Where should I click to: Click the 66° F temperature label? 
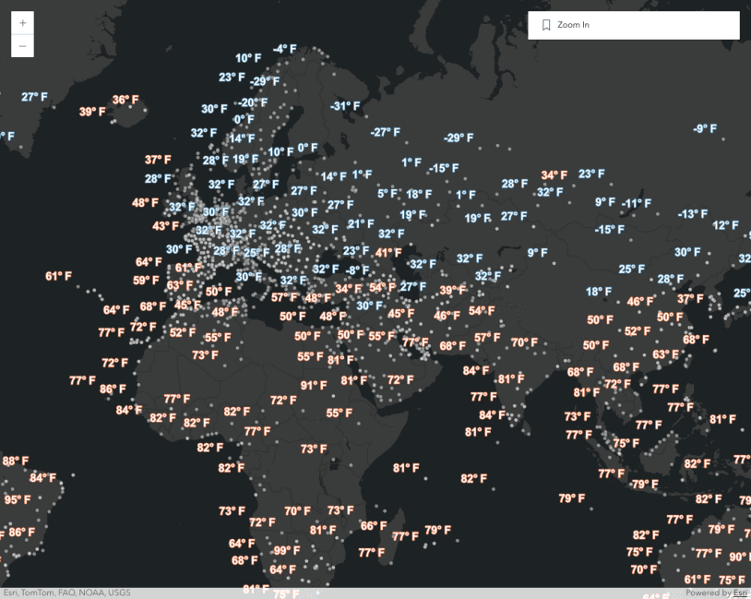click(373, 526)
